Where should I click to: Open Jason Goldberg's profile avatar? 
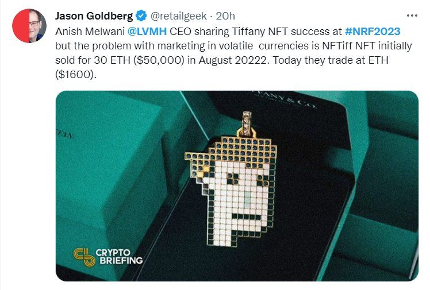pos(29,26)
